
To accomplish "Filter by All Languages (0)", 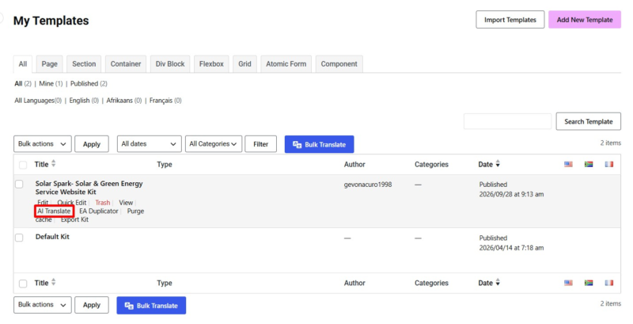I will [38, 101].
